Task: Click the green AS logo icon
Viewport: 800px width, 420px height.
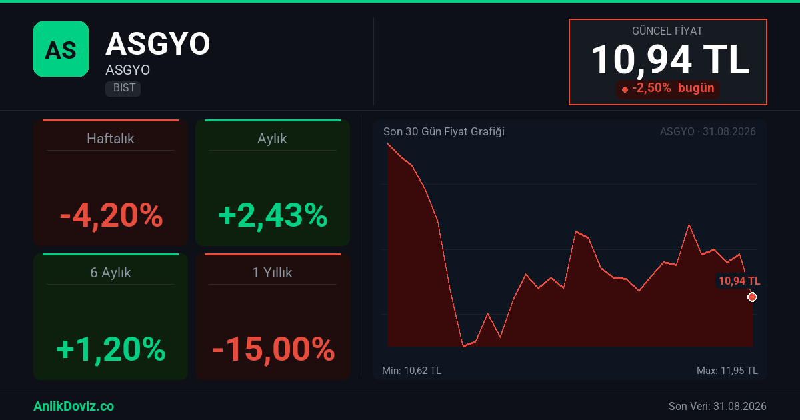Action: pos(61,49)
